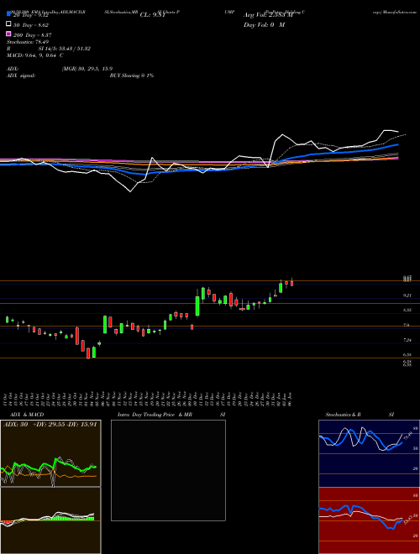The image size is (420, 554).
Task: Click the 'Stochastics & R' panel heading
Action: pos(344,415)
